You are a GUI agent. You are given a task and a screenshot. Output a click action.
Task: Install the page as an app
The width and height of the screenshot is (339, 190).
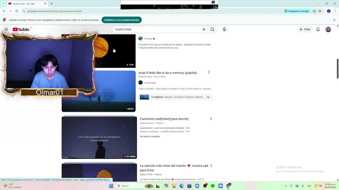[x=314, y=11]
